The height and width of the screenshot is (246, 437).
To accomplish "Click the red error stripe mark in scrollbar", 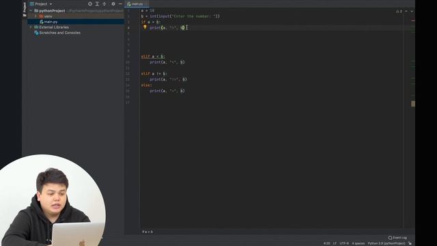I will click(413, 20).
